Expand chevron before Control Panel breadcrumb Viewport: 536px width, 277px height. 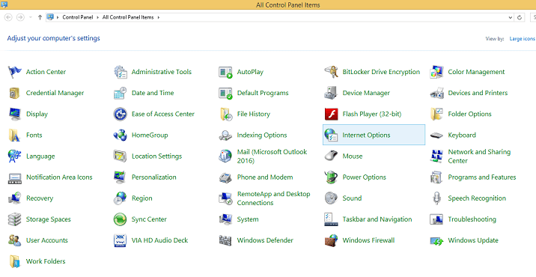58,17
